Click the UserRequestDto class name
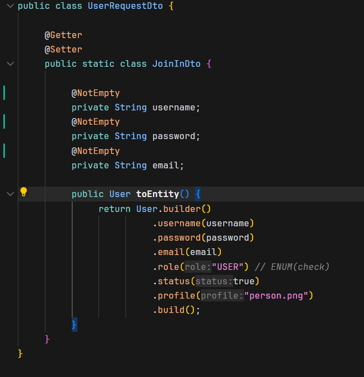The image size is (364, 377). pos(125,6)
